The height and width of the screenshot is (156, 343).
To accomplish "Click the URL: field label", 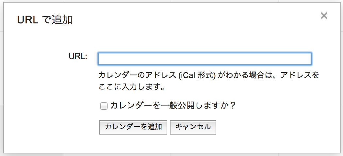I will [x=78, y=56].
